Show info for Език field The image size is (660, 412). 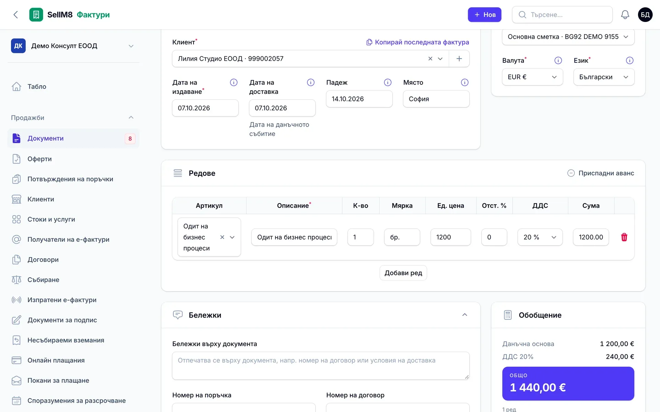pos(630,60)
